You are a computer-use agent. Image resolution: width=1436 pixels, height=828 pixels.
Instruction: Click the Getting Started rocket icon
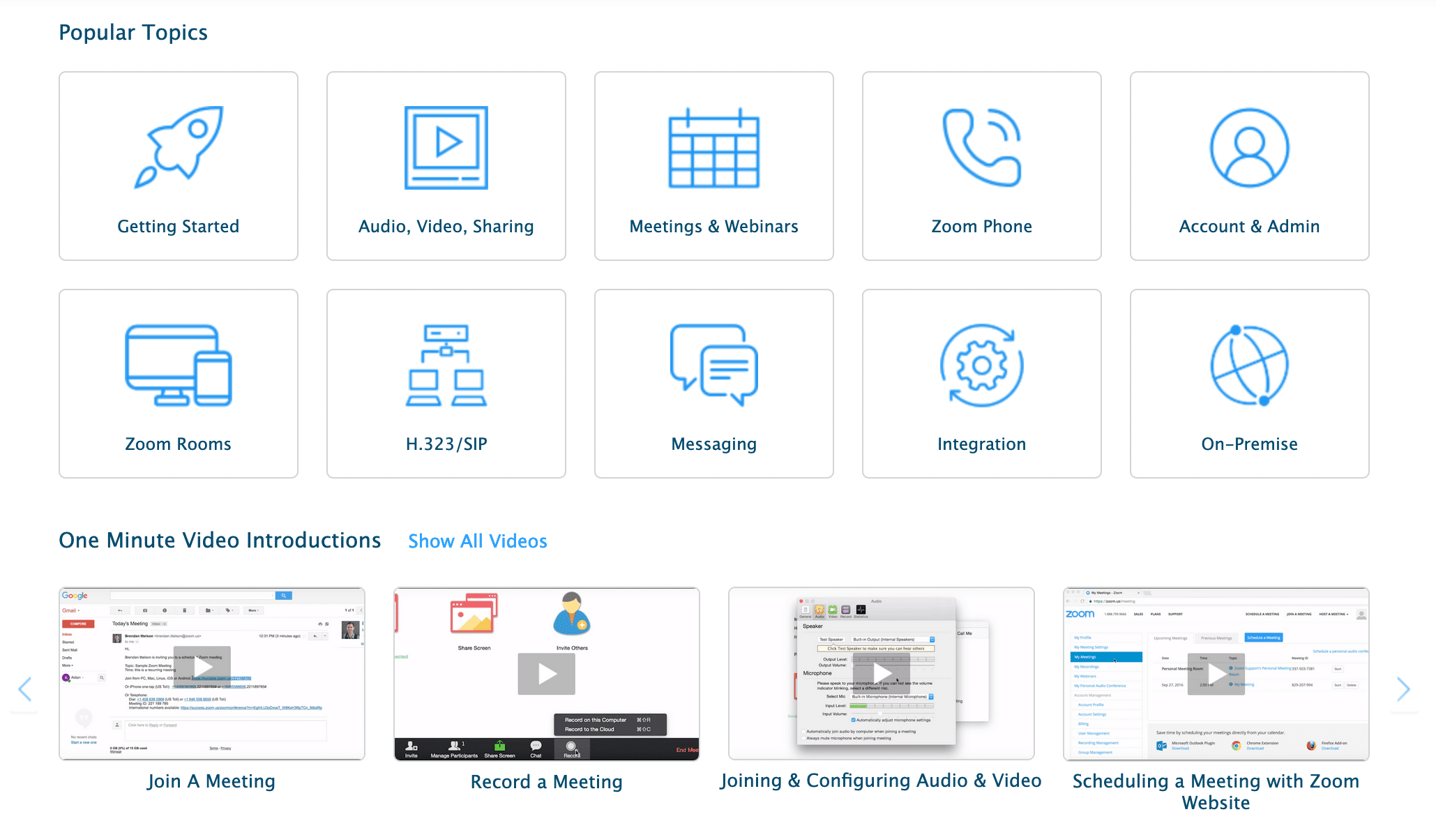click(179, 147)
